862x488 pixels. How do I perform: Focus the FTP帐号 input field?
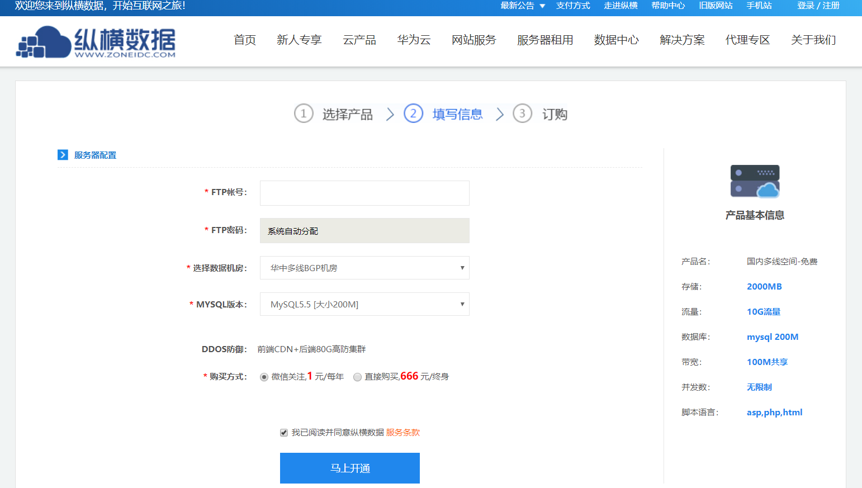pos(364,193)
